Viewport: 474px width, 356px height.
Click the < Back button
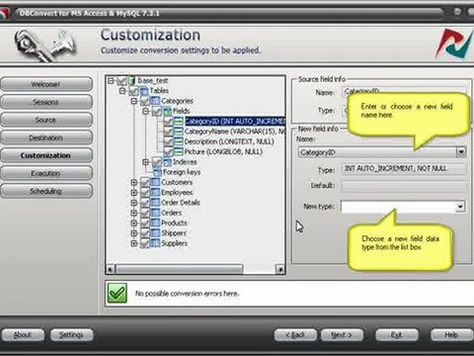tap(295, 335)
